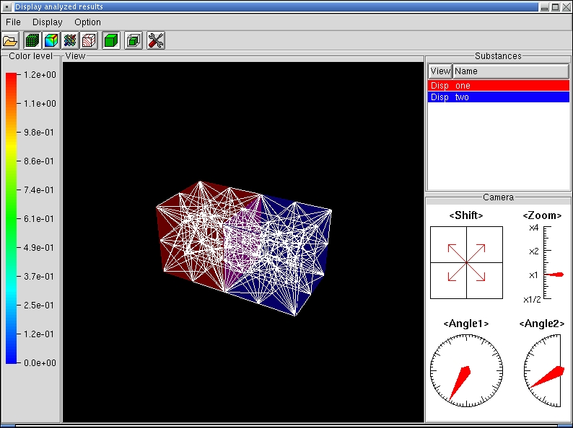
Task: Open the Display menu
Action: [x=48, y=22]
